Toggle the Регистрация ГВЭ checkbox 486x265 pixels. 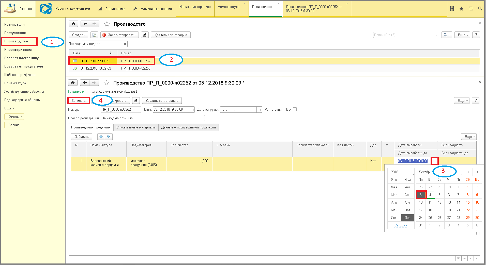[295, 109]
